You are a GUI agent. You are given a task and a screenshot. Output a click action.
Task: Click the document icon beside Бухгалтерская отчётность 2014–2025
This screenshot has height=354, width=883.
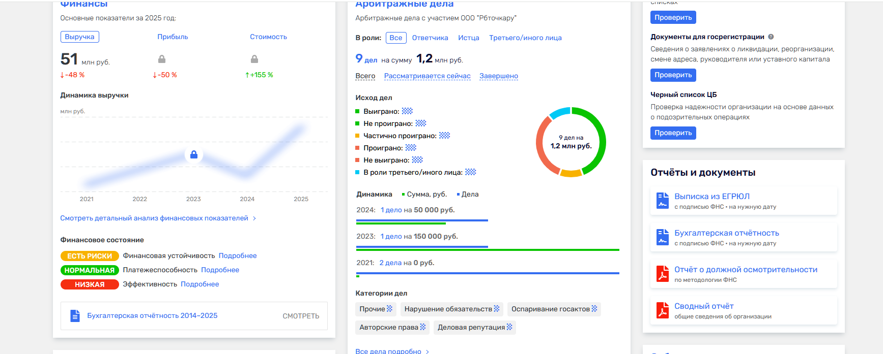click(75, 316)
